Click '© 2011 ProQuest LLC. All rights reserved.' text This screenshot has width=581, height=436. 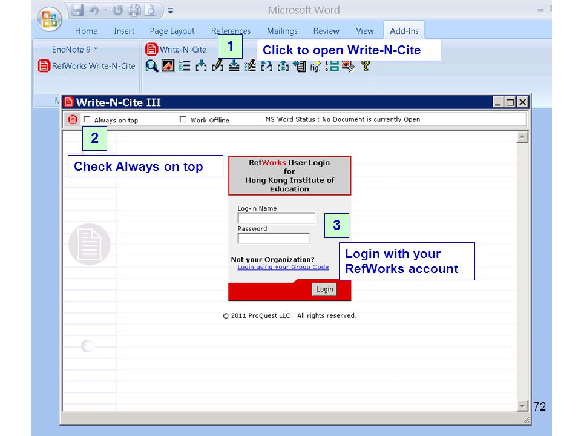pyautogui.click(x=290, y=315)
